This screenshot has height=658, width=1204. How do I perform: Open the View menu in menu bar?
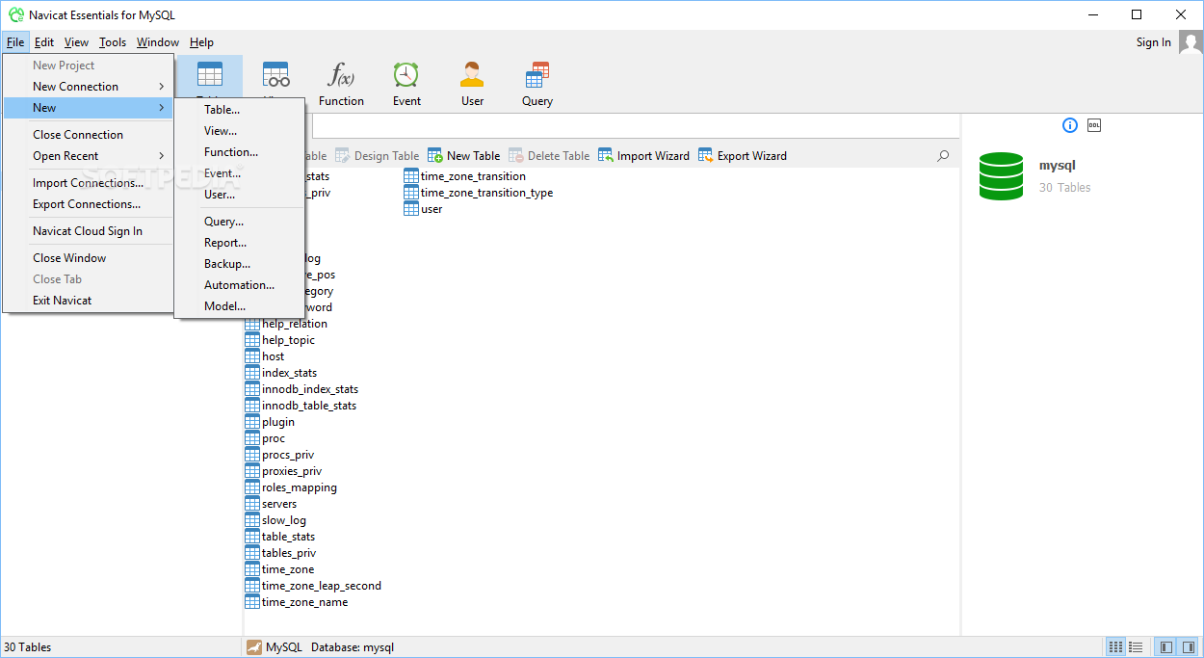(77, 42)
